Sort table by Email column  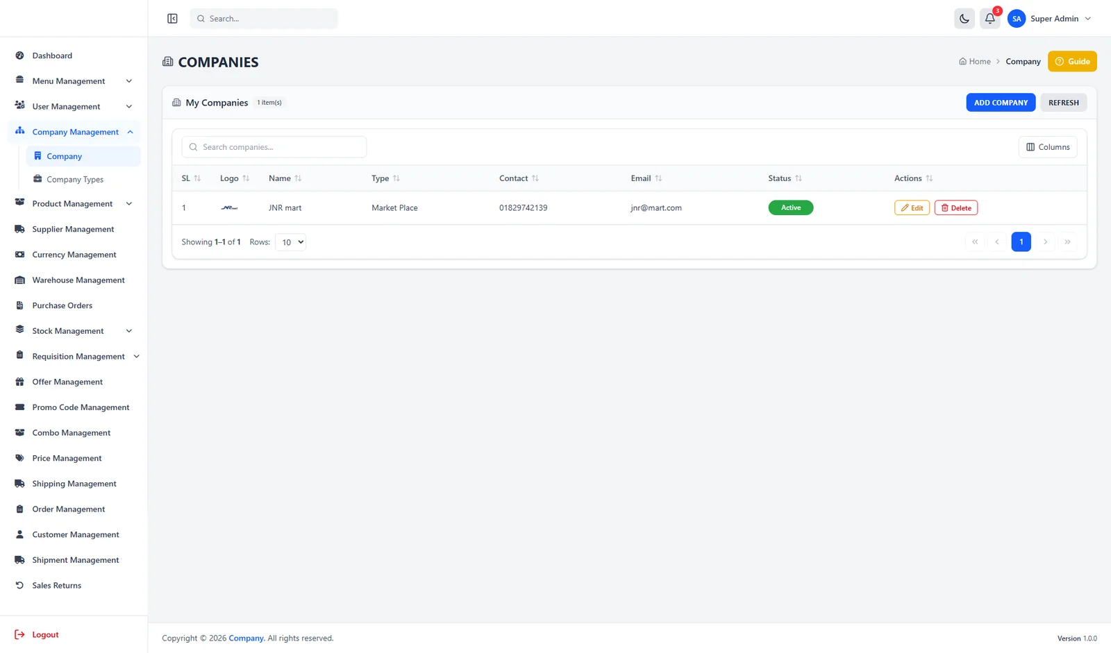pos(646,178)
